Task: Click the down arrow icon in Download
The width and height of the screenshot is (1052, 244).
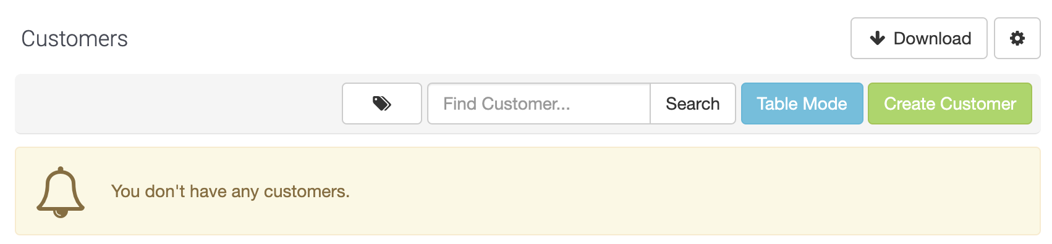Action: click(x=877, y=38)
